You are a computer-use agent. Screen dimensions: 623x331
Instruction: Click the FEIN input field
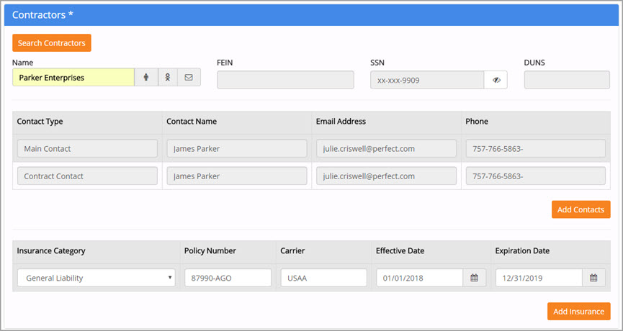285,80
